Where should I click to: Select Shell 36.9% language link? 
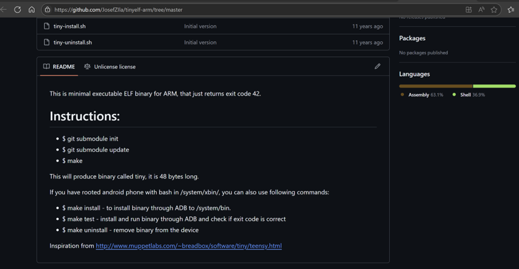pos(472,95)
